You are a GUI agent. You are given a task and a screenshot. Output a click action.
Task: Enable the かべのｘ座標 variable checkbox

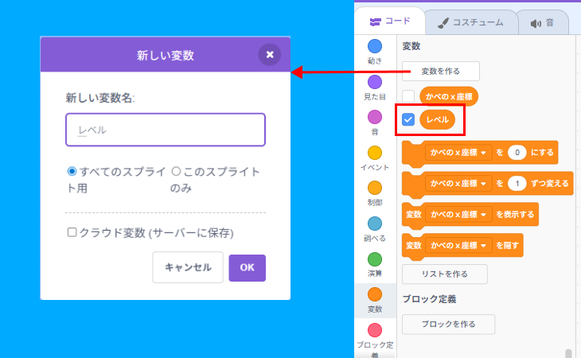(408, 97)
